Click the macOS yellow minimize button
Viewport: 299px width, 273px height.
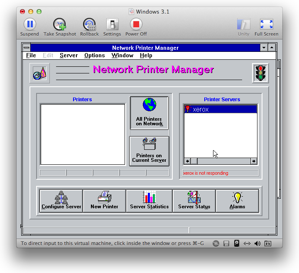point(31,12)
